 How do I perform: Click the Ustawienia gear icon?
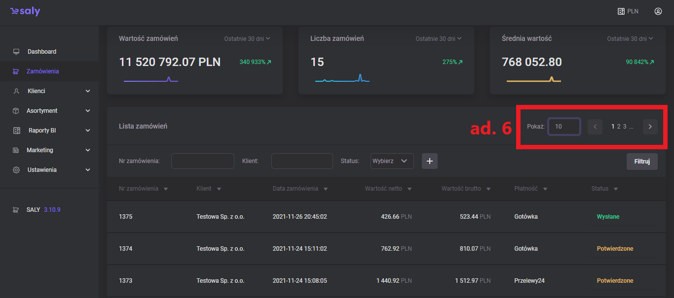tap(16, 170)
